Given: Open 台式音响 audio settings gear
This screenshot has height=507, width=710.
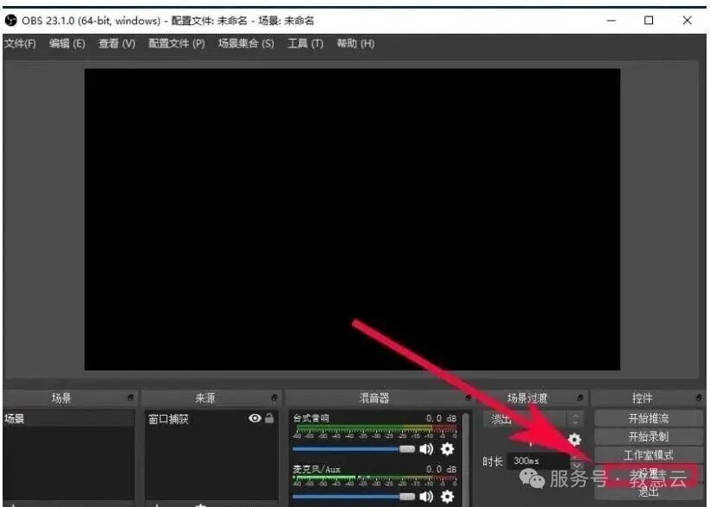Looking at the screenshot, I should point(447,449).
